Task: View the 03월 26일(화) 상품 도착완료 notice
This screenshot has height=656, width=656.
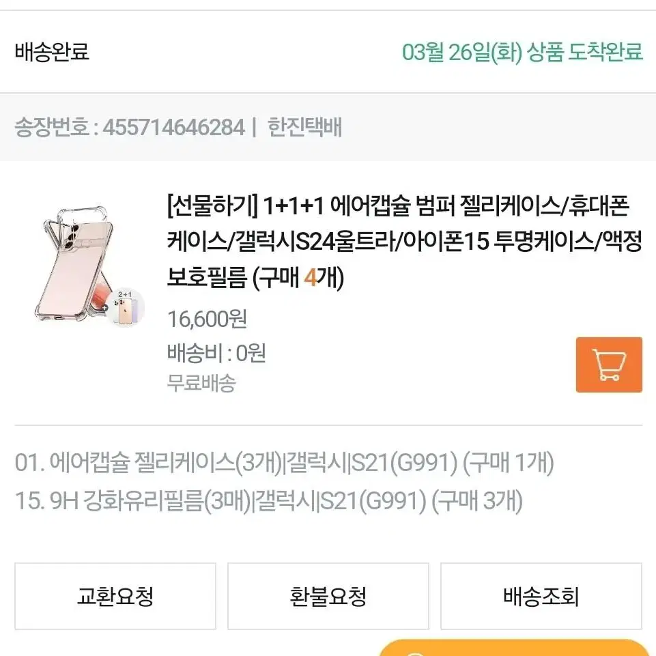Action: pos(522,53)
